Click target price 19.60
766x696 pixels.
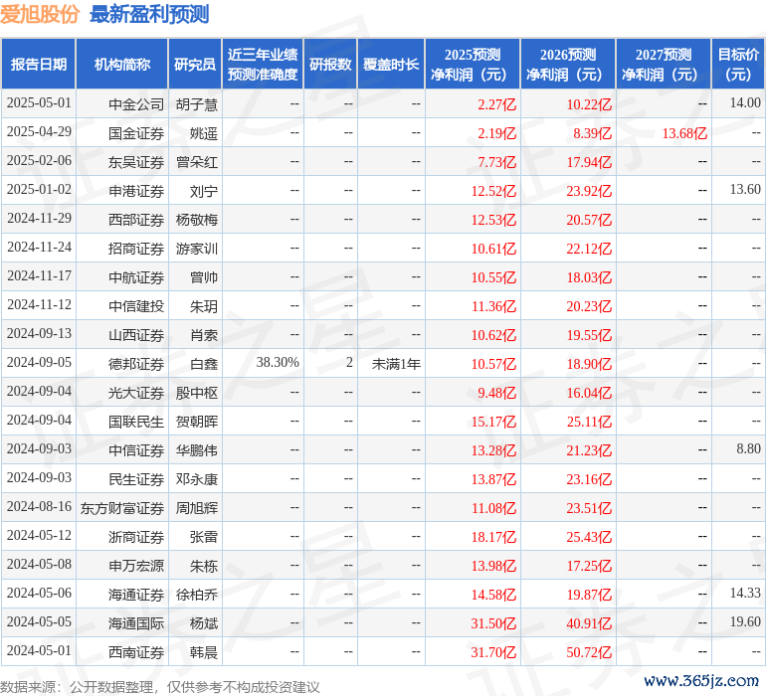[745, 621]
